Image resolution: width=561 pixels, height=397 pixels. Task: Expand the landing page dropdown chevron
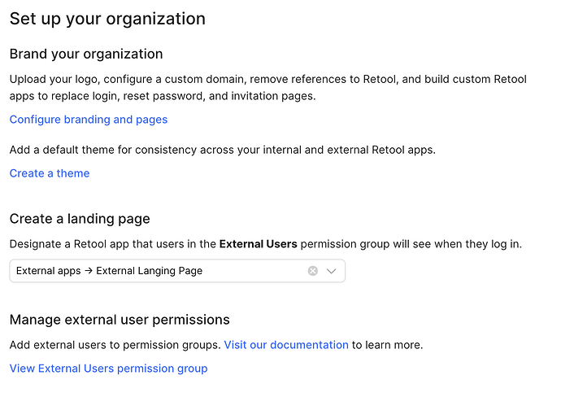(x=331, y=271)
